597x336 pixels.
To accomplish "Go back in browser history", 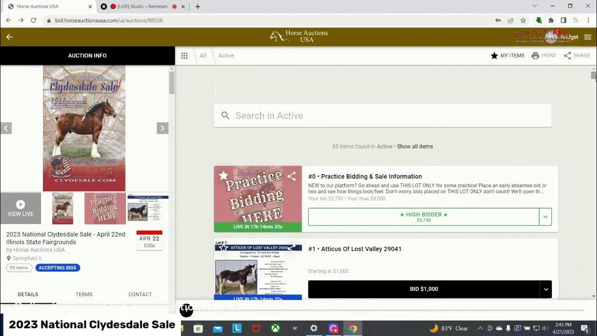I will pos(8,20).
